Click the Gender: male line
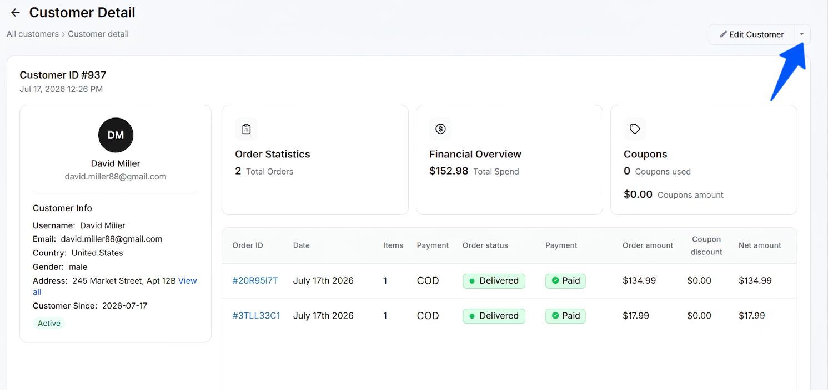The image size is (828, 390). click(60, 267)
